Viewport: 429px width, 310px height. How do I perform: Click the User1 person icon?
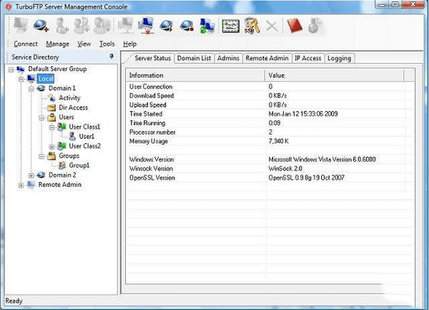click(72, 136)
